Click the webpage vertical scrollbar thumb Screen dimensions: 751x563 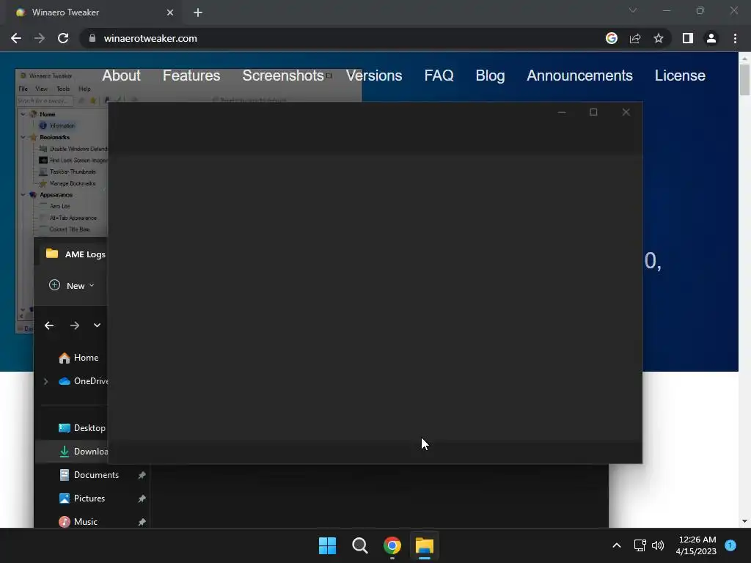744,79
